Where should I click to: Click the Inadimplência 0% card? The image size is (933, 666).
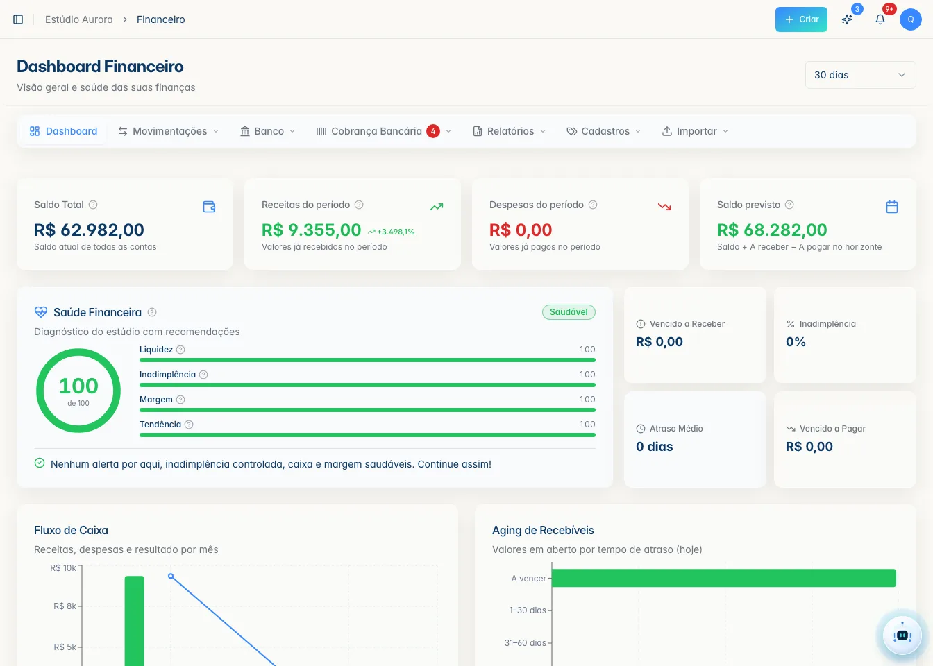[x=845, y=334]
